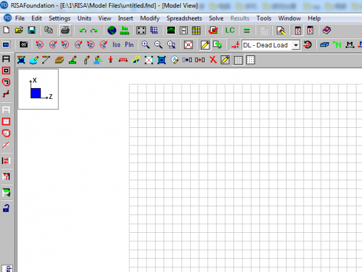
Task: Click the red X delete tool
Action: click(x=213, y=60)
